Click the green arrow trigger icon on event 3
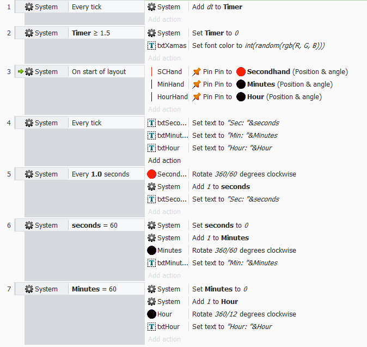The image size is (367, 347). coord(21,71)
